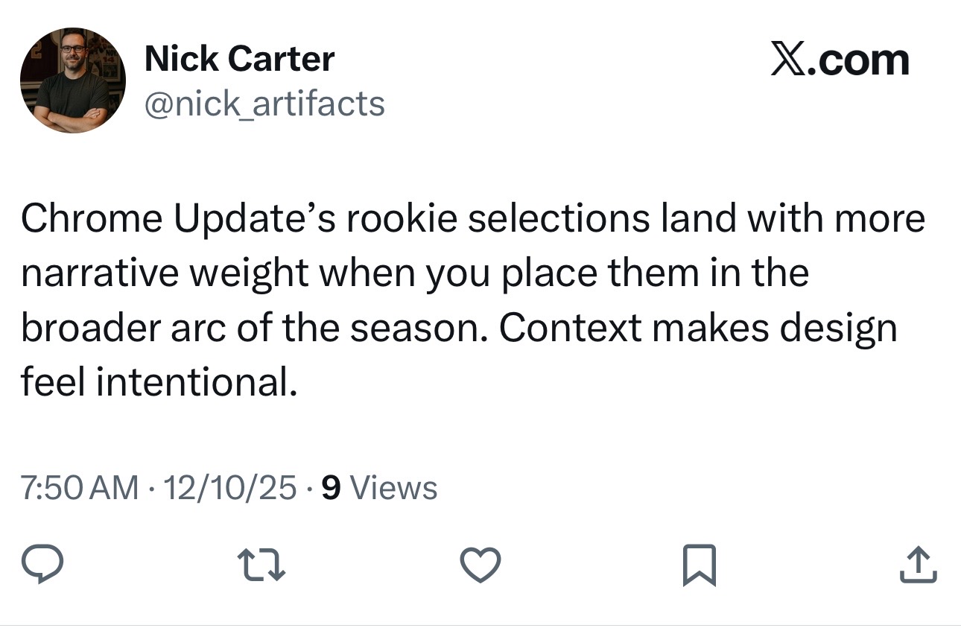This screenshot has width=961, height=631.
Task: Click the phrase "narrative weight" in tweet
Action: click(x=164, y=273)
